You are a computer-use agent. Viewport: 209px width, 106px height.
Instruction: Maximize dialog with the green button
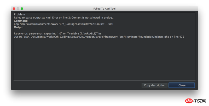22,9
